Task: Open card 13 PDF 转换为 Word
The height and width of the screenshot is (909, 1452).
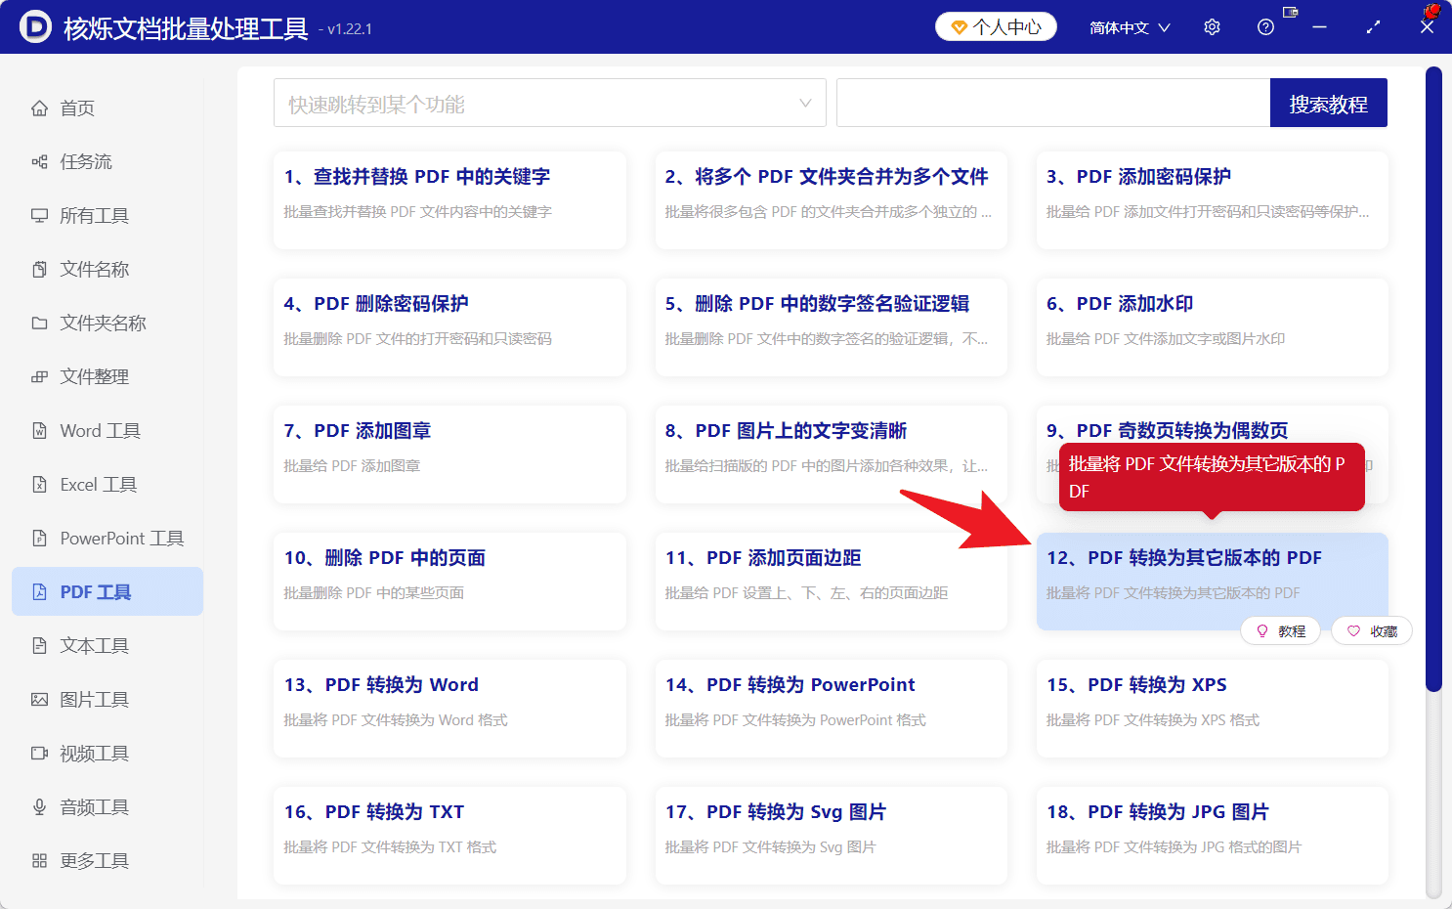Action: (449, 709)
